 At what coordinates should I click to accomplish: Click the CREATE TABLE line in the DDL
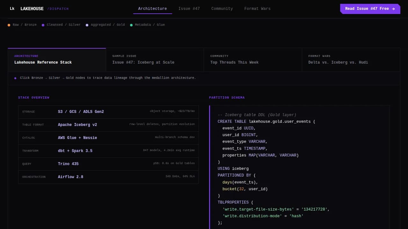(266, 121)
